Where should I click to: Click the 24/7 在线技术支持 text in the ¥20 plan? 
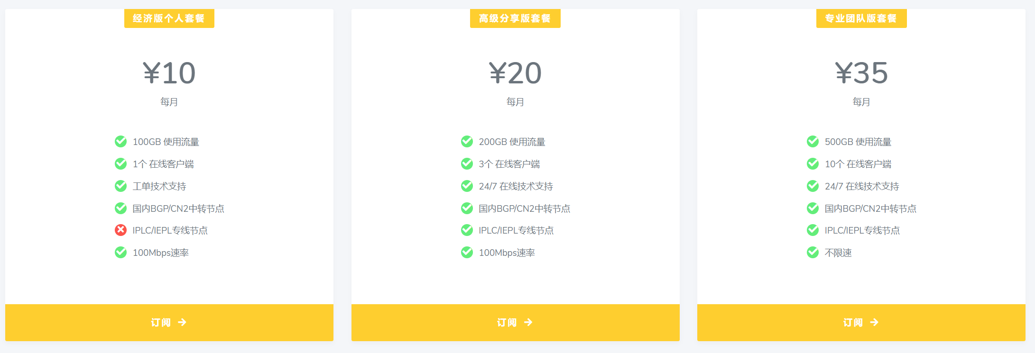pos(516,186)
